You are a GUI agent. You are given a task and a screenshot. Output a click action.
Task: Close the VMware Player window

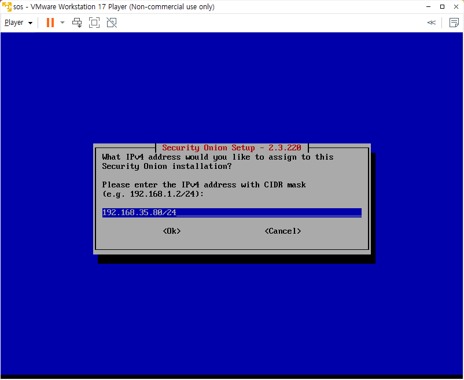tap(456, 6)
